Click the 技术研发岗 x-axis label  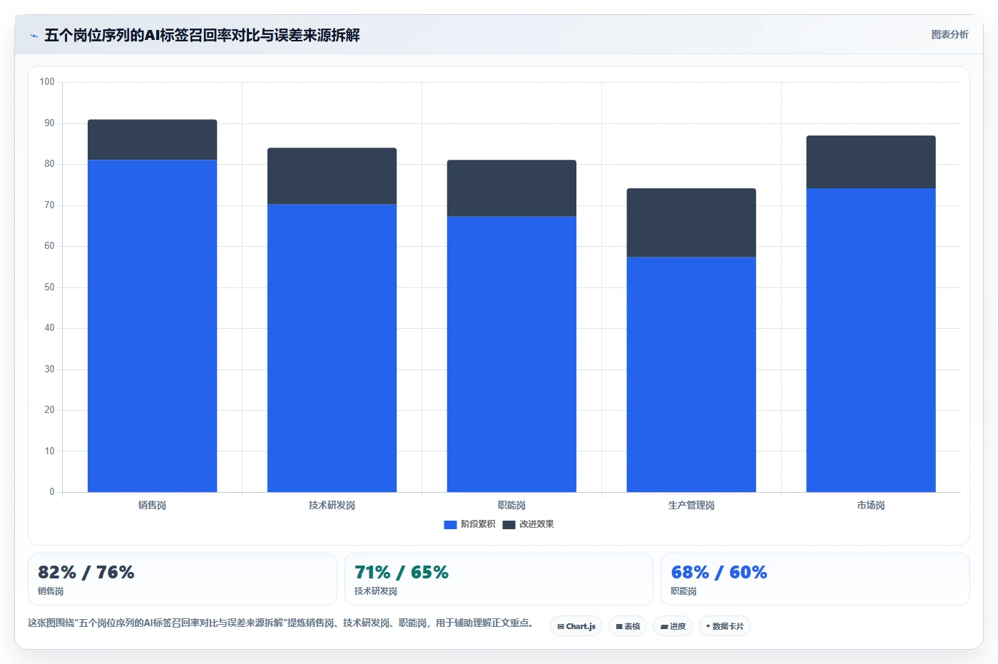click(332, 505)
